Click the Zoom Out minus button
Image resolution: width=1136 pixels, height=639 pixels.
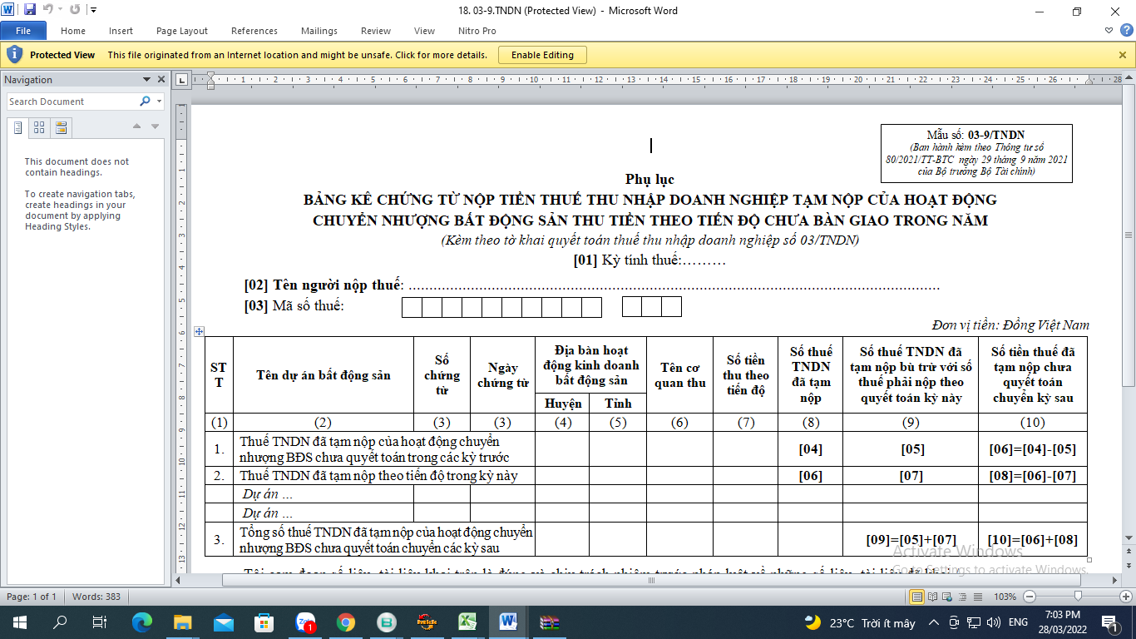[x=1030, y=597]
